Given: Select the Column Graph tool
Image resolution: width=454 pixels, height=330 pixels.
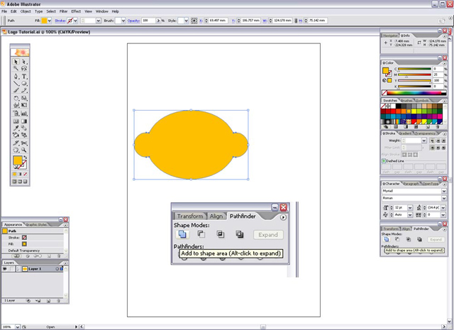Looking at the screenshot, I should coord(24,114).
